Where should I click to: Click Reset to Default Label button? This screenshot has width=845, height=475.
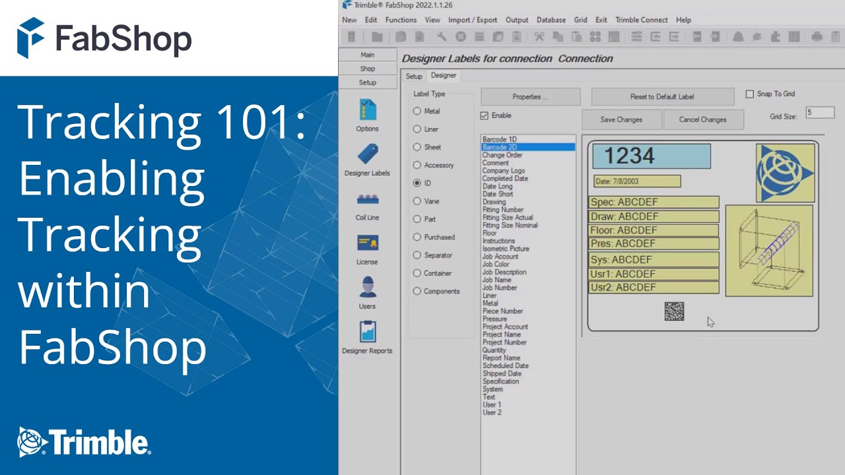pyautogui.click(x=662, y=97)
